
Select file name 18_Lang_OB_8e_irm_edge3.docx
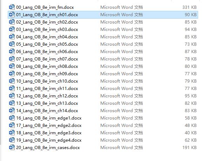[49, 133]
